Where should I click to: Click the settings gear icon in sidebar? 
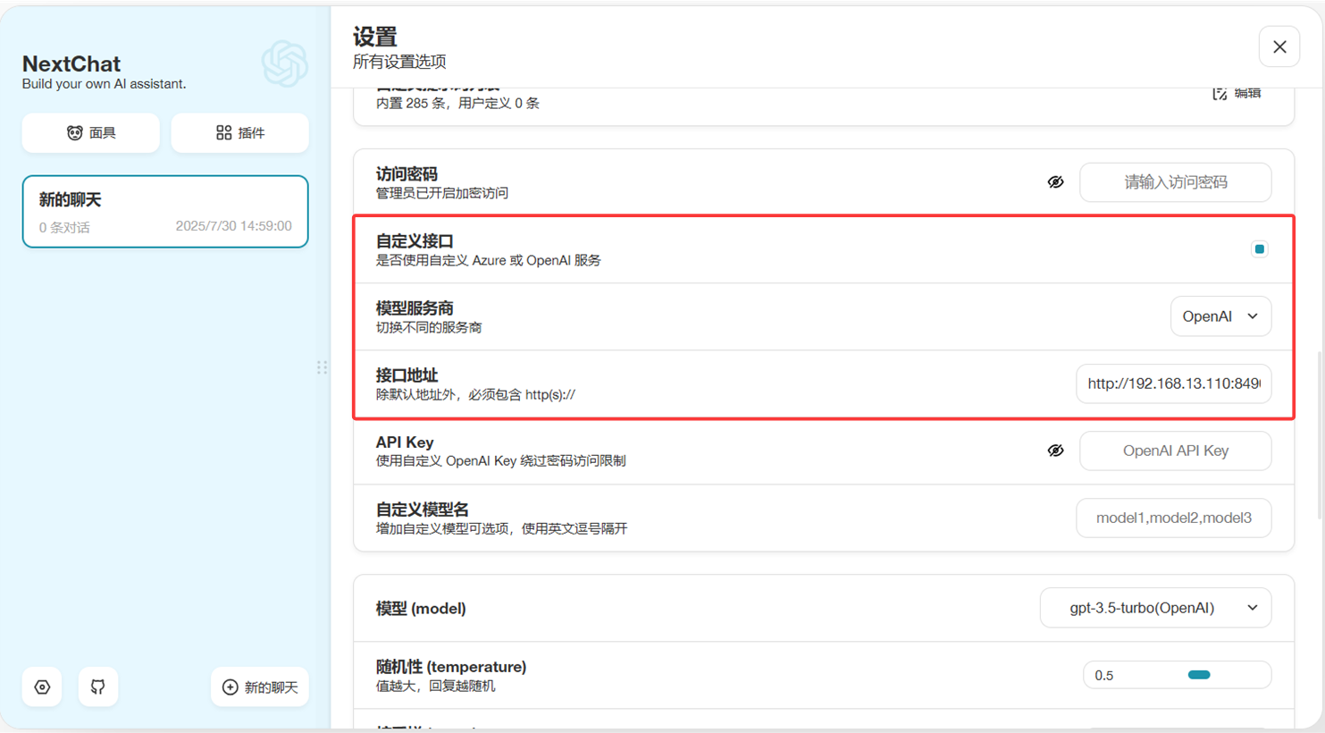pos(42,687)
